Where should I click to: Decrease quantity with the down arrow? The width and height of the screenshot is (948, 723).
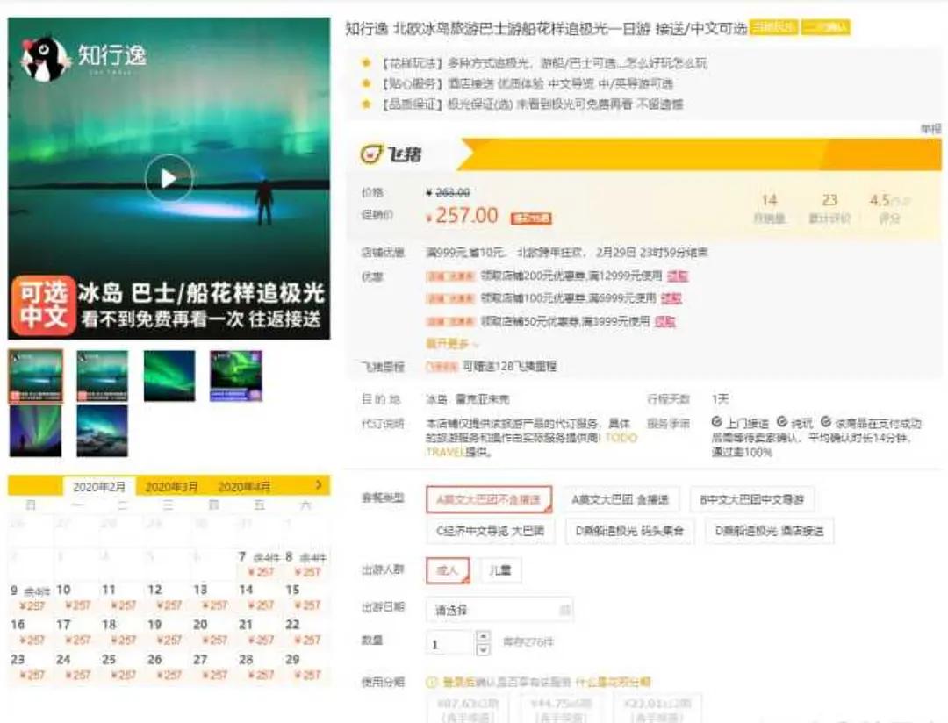[x=483, y=649]
